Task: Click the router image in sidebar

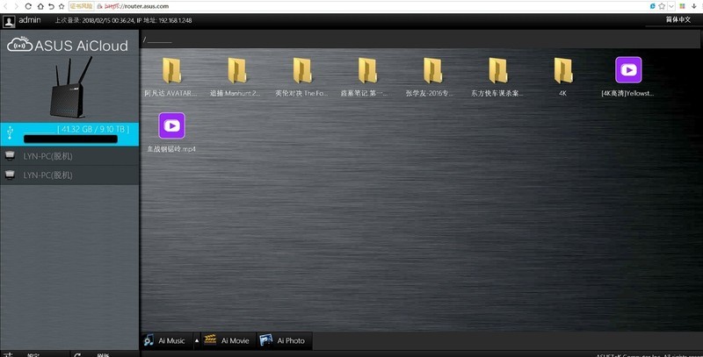Action: (x=72, y=87)
